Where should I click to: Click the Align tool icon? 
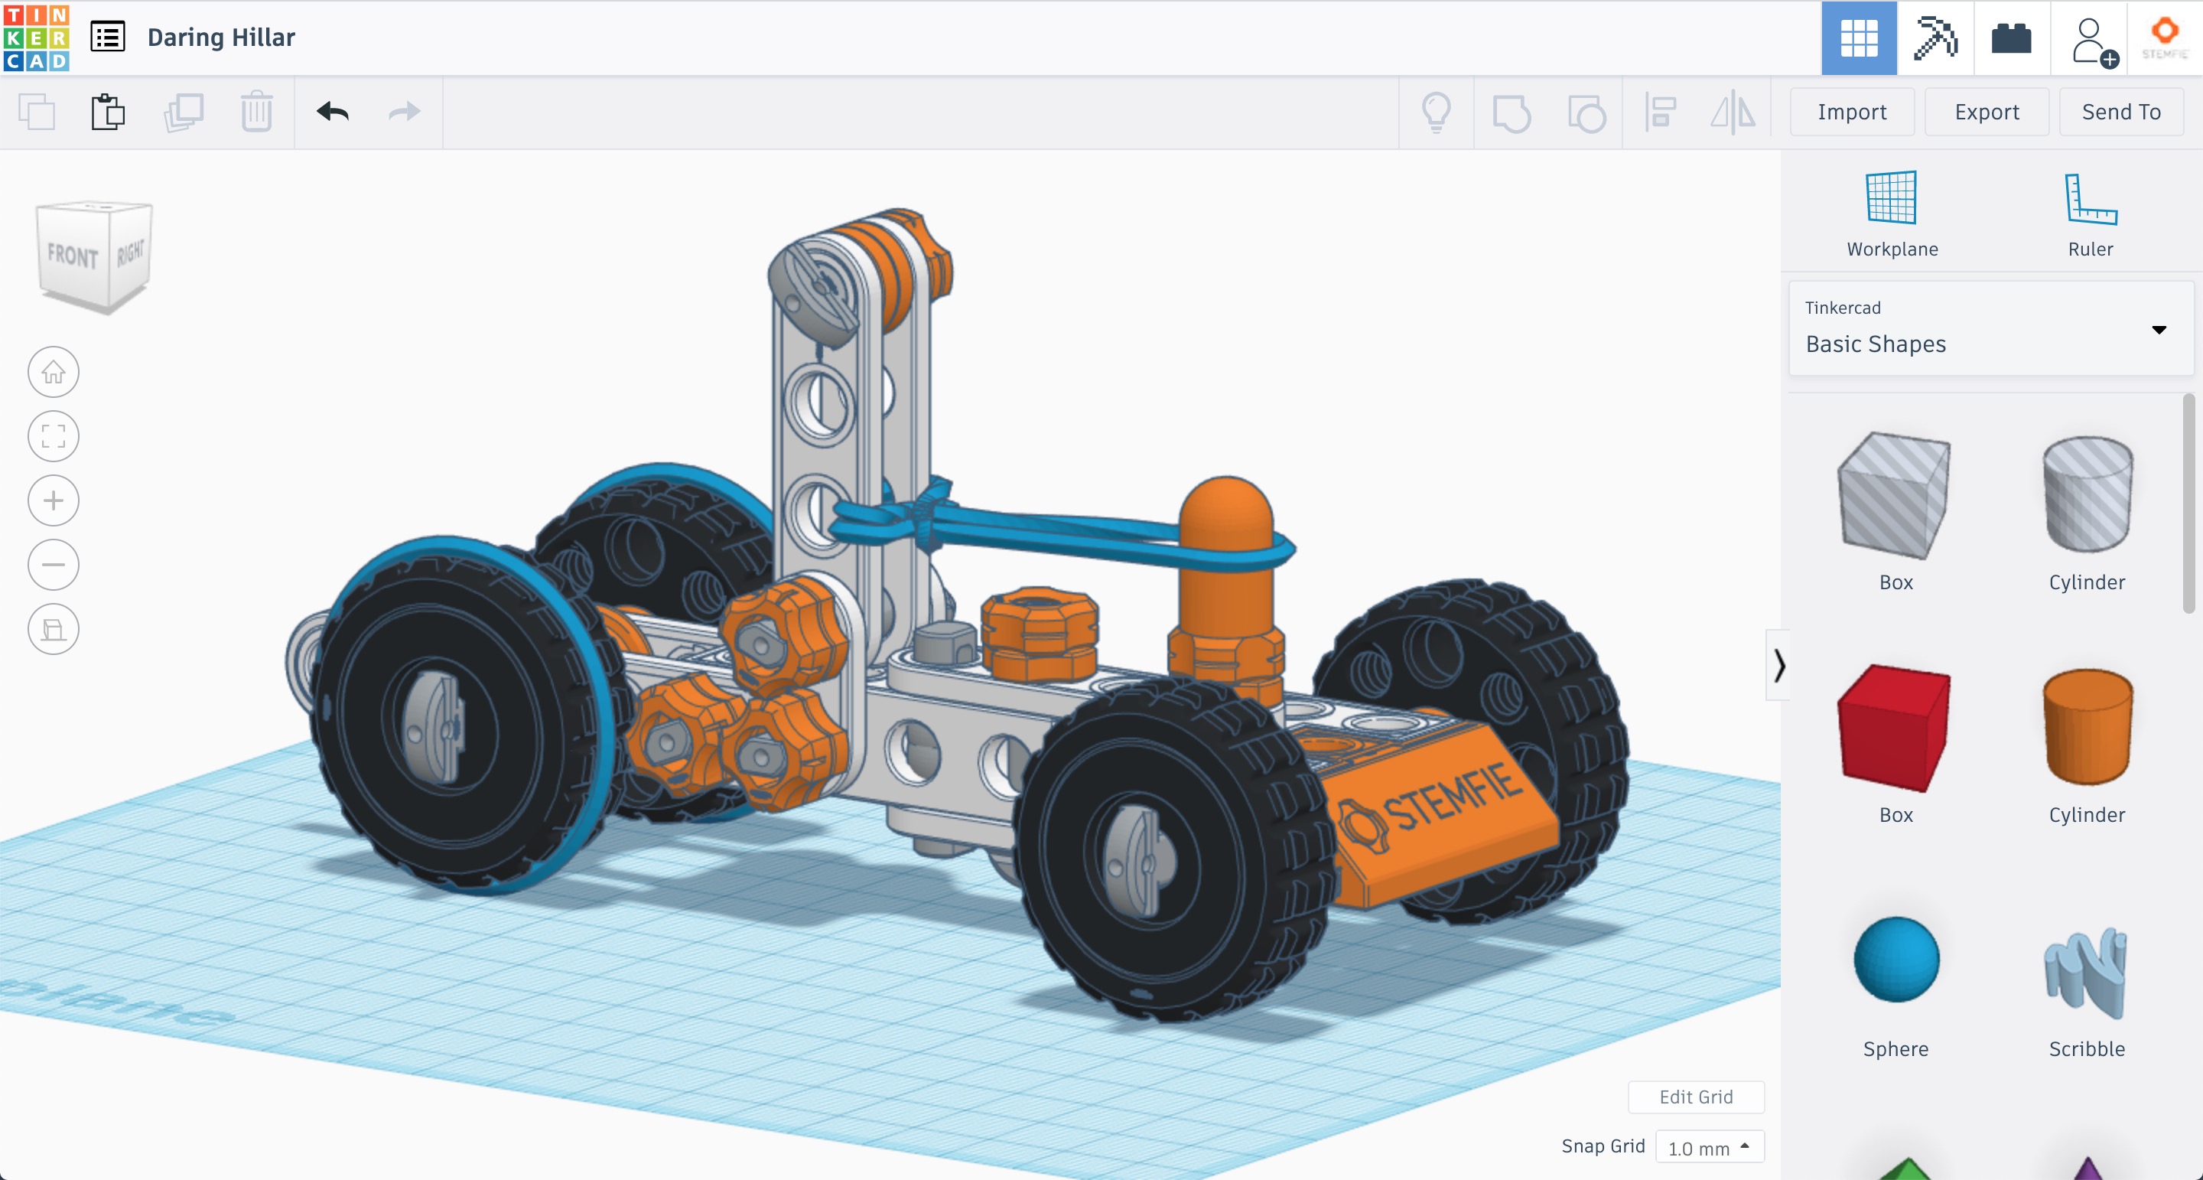[1661, 113]
